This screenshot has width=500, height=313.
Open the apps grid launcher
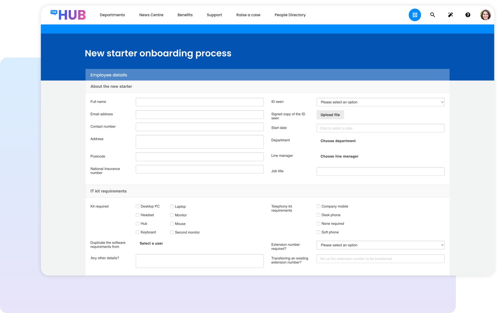click(x=415, y=15)
